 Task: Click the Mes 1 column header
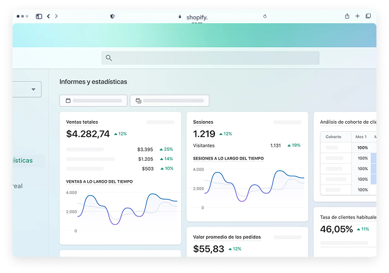(x=361, y=137)
